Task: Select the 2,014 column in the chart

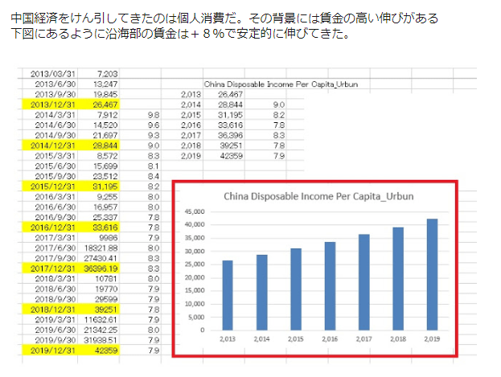Action: 262,292
